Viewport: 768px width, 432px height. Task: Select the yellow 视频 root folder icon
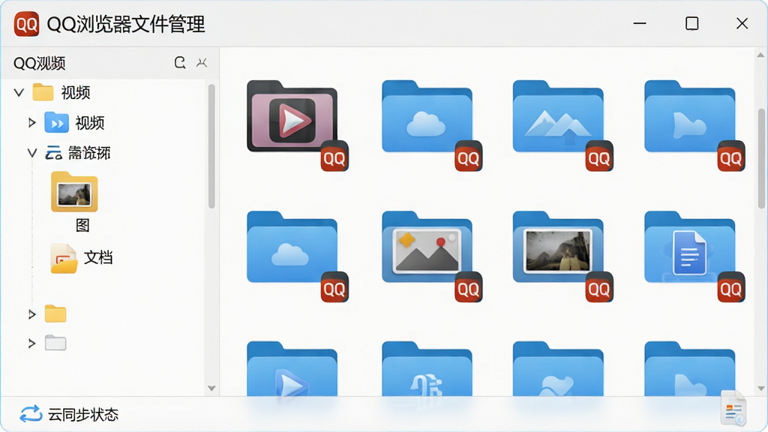pyautogui.click(x=43, y=92)
